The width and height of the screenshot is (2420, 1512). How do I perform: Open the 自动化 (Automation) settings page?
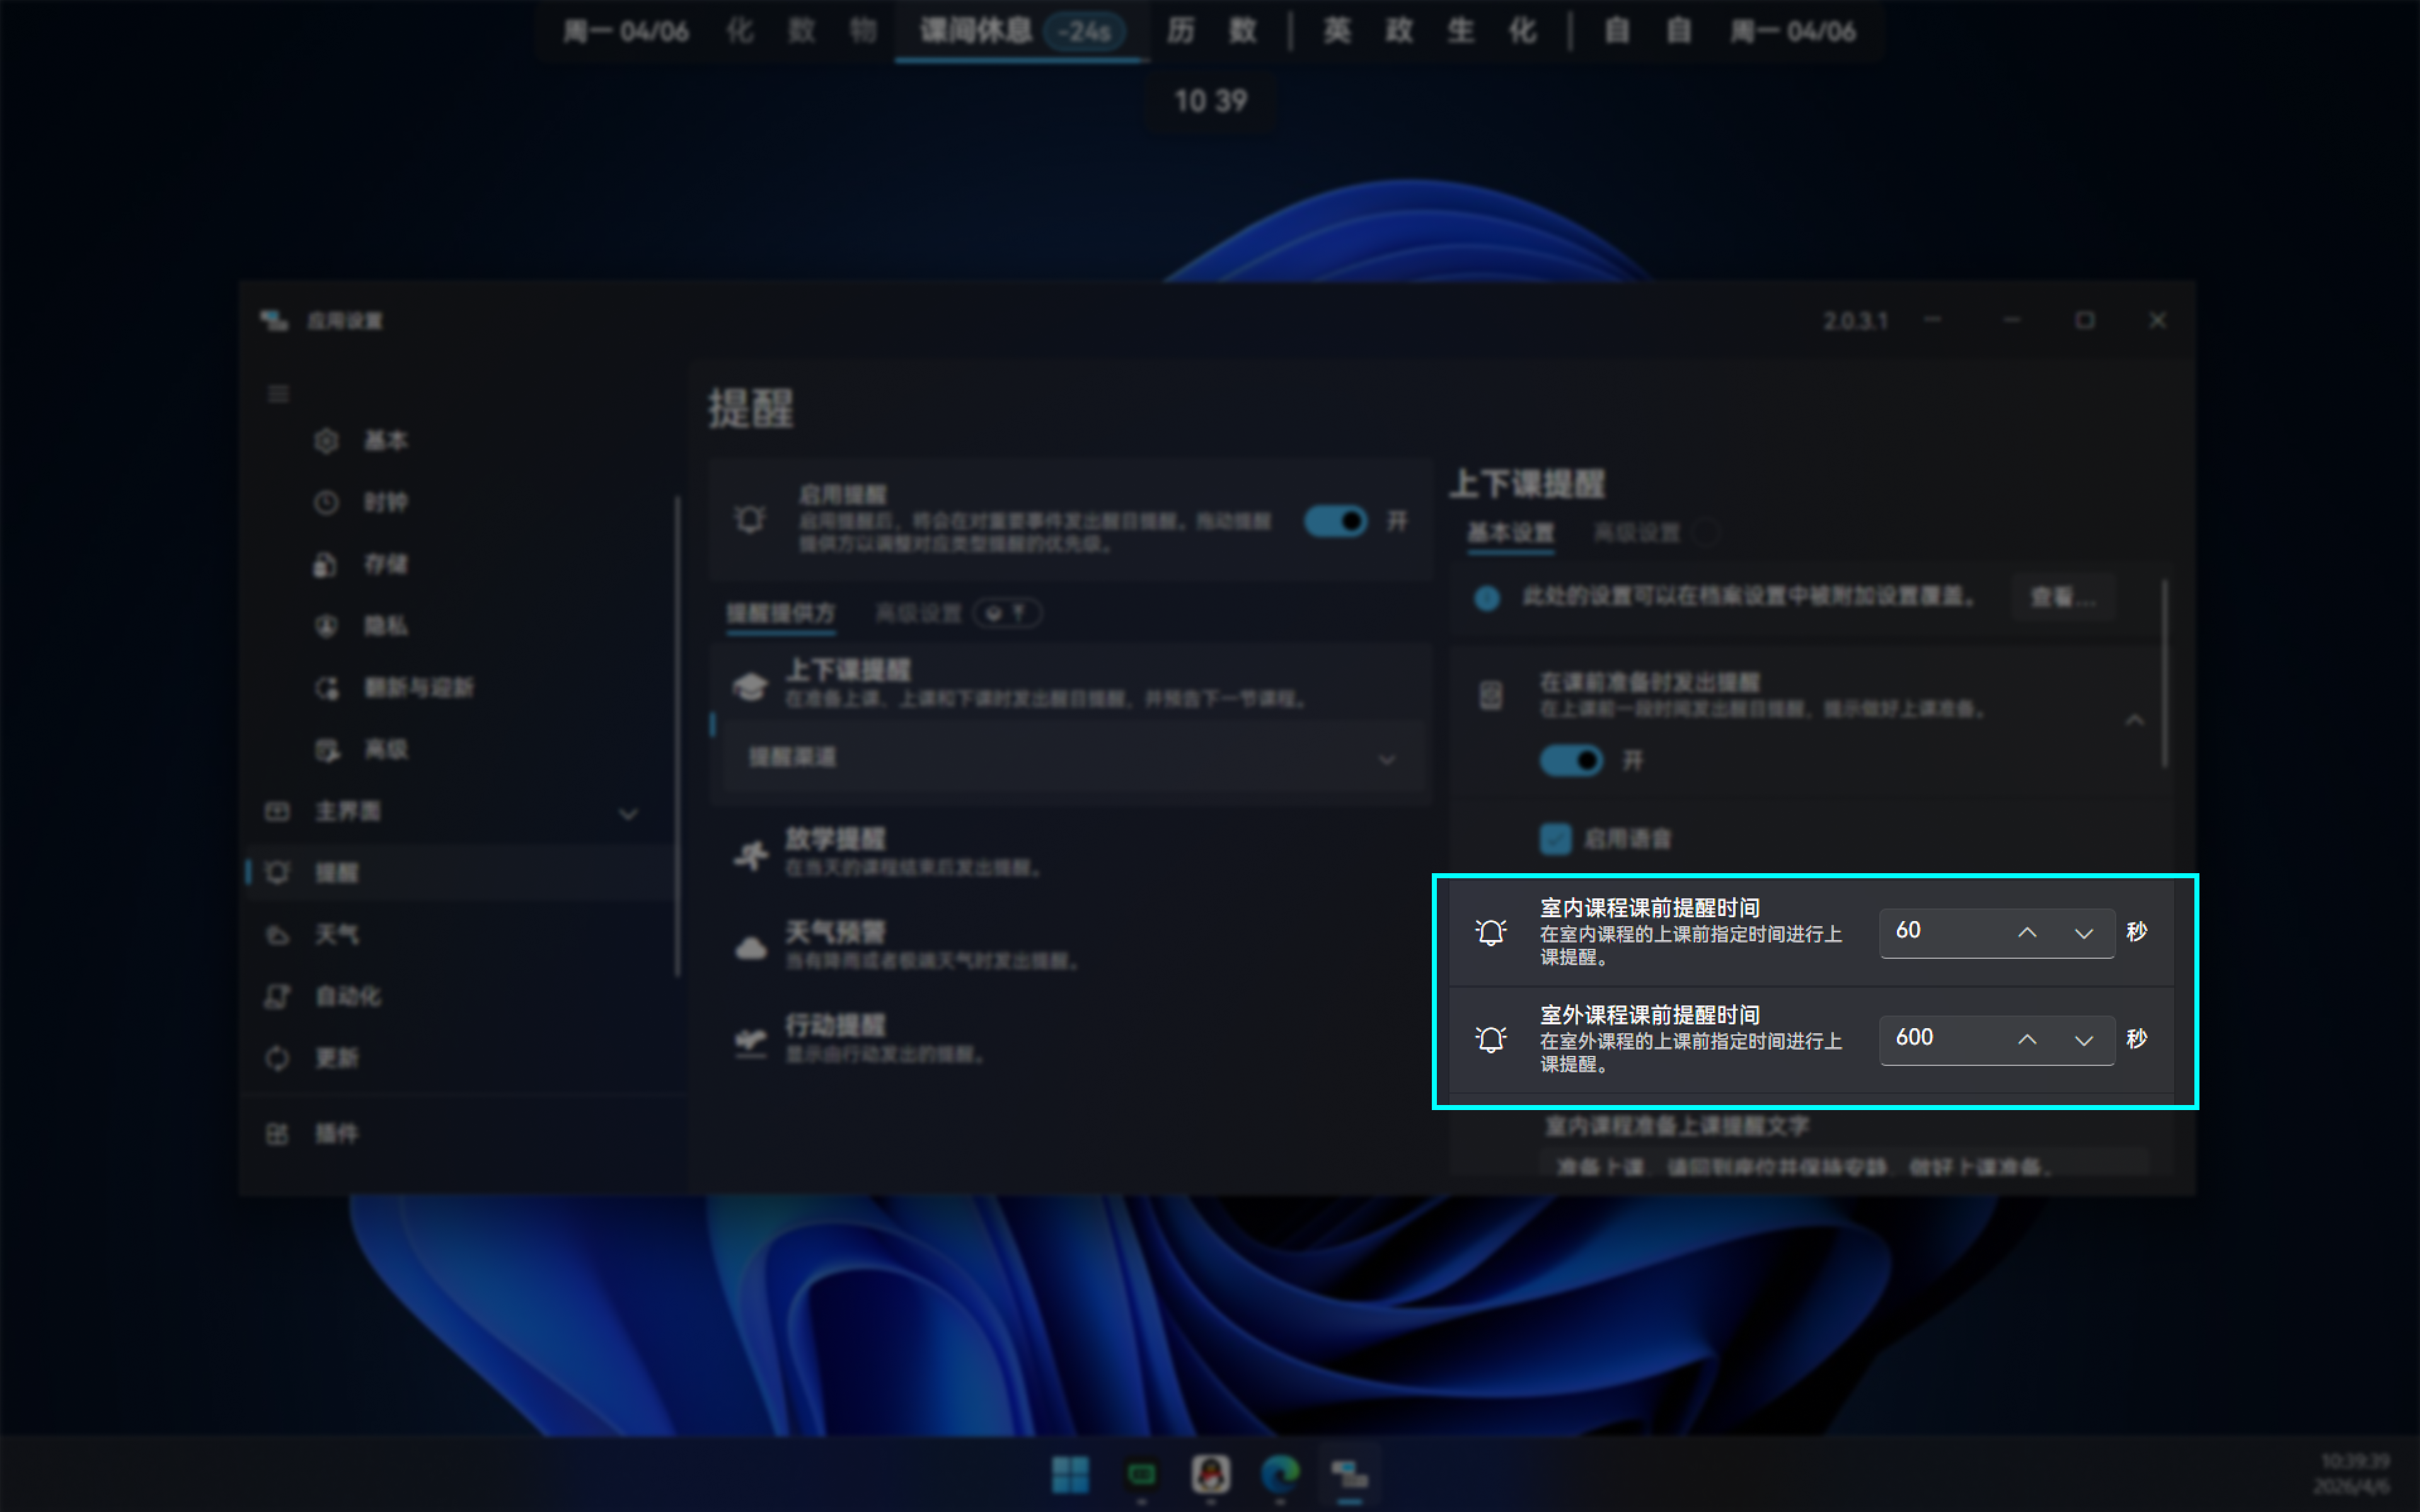pyautogui.click(x=348, y=996)
